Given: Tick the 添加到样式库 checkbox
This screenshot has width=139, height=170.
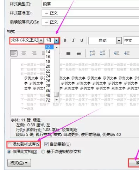Looking at the screenshot, I should (9, 144).
